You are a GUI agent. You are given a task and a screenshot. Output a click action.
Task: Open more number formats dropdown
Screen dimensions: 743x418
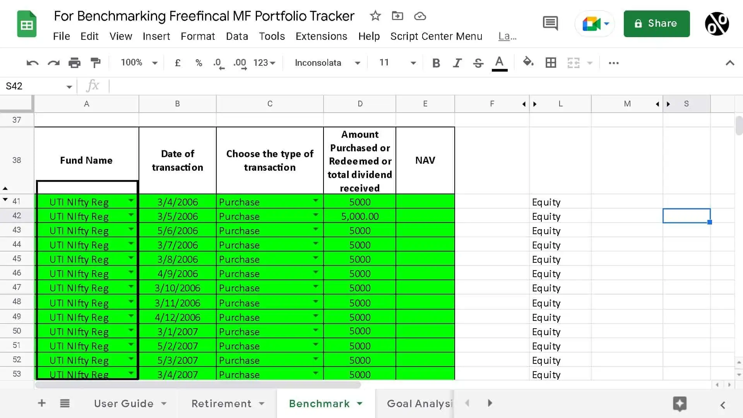pyautogui.click(x=264, y=63)
